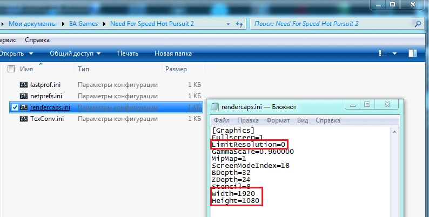
Task: Expand the Открыть dropdown arrow
Action: (31, 53)
